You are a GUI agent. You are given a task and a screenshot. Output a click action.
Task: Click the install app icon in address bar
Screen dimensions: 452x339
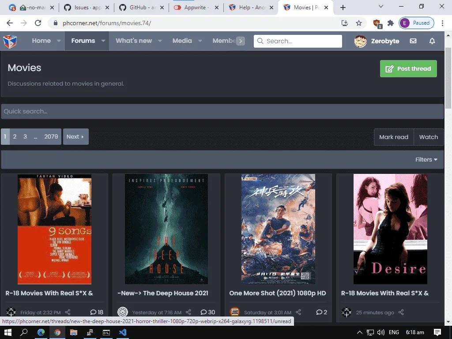pos(344,23)
